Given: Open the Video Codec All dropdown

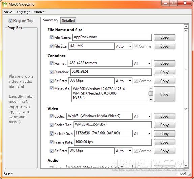Looking at the screenshot, I should (x=142, y=116).
